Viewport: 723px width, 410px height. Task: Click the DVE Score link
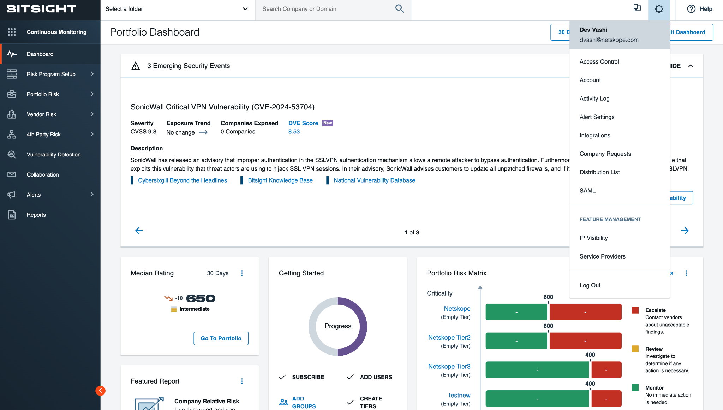[x=303, y=123]
